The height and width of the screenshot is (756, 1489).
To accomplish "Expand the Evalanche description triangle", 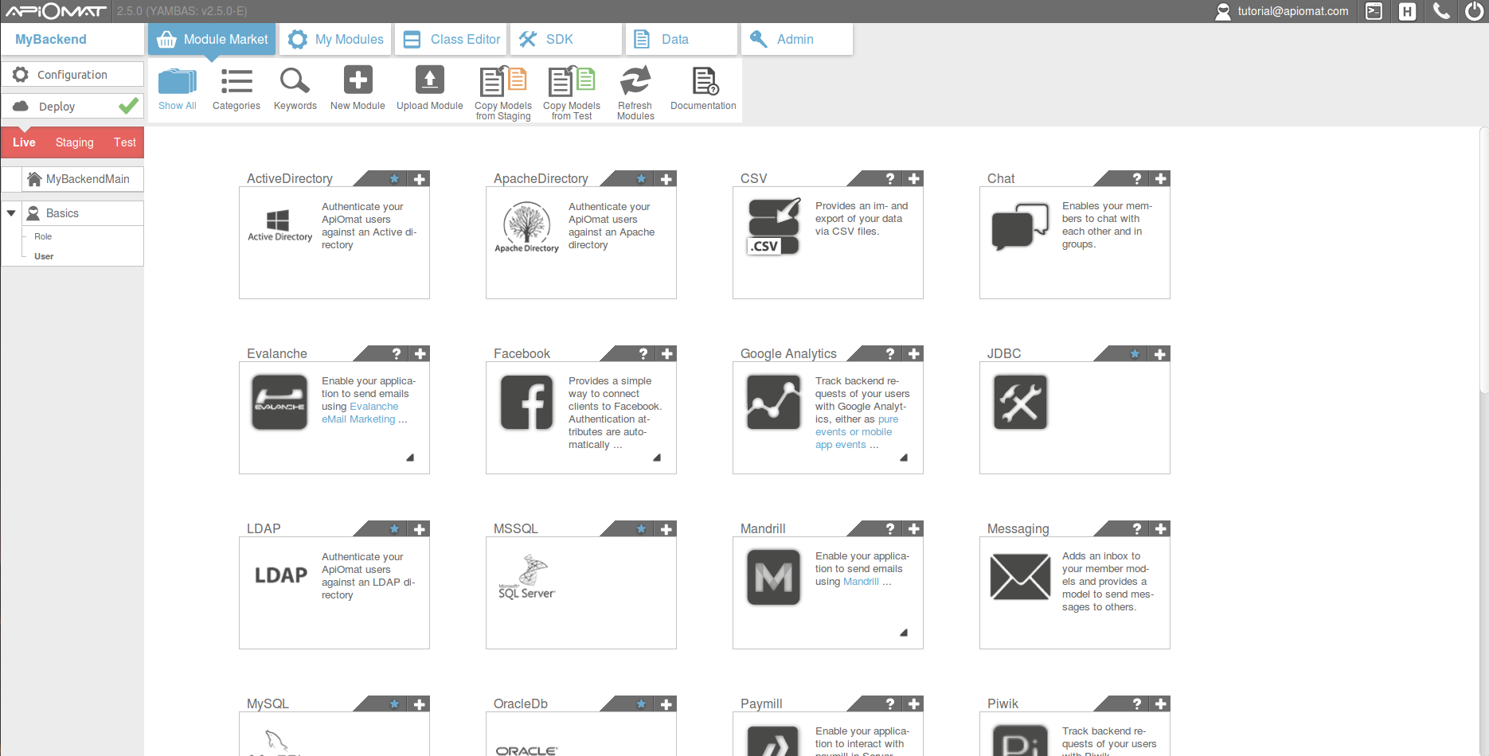I will click(x=410, y=458).
